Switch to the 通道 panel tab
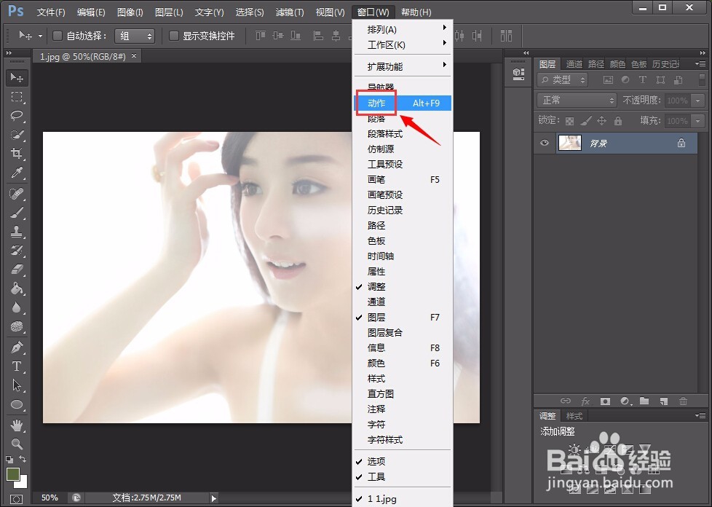This screenshot has height=507, width=712. 574,64
